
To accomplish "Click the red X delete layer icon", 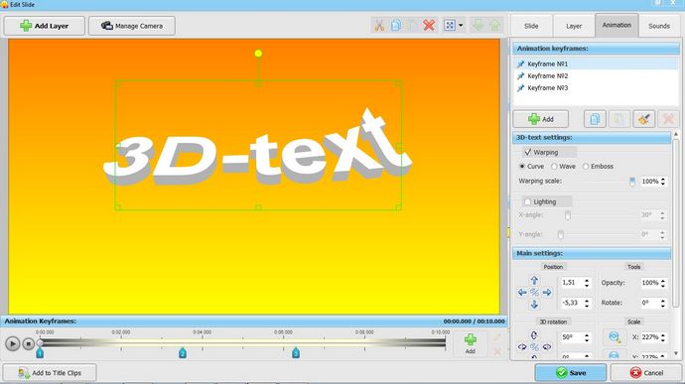I will pos(429,26).
